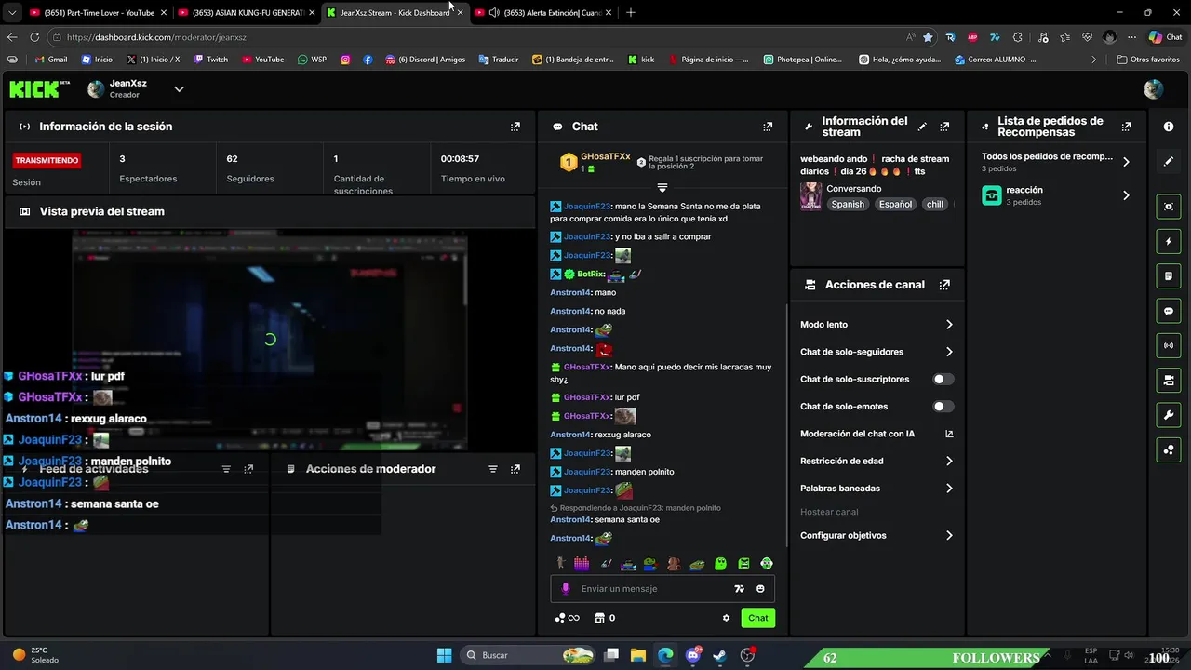This screenshot has width=1191, height=670.
Task: Pop out the Lista de pedidos panel
Action: click(x=1126, y=127)
